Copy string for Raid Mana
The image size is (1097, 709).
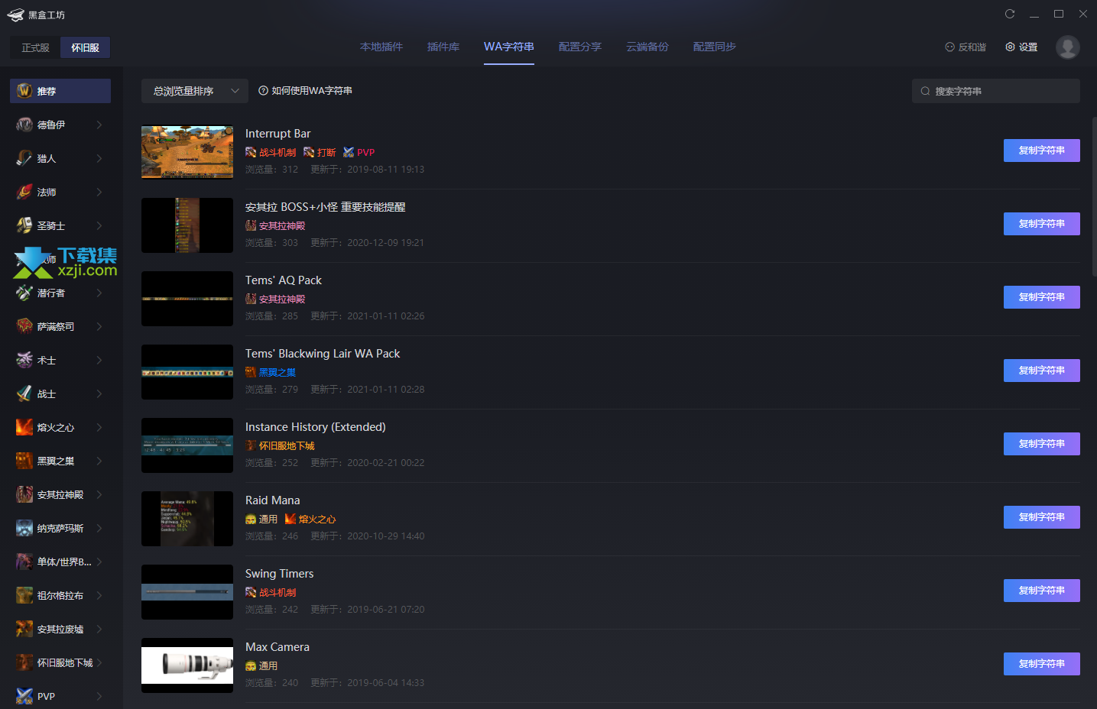[1041, 517]
